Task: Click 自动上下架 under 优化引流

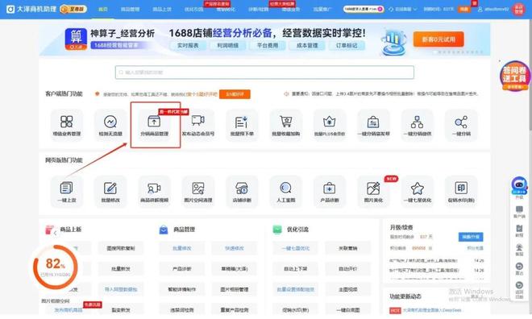Action: 296,269
